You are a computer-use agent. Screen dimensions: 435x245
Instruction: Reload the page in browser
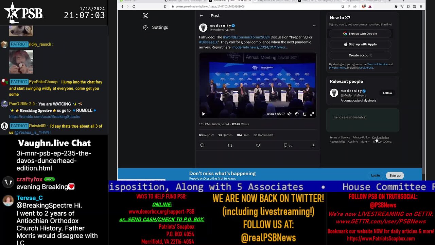(x=134, y=6)
